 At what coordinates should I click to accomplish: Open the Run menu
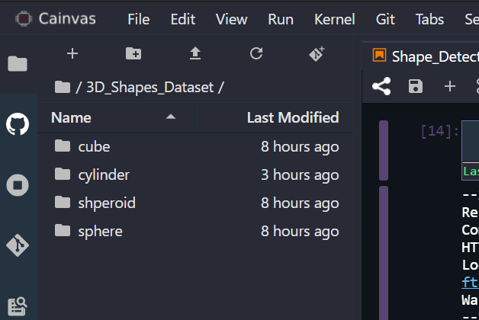coord(281,19)
